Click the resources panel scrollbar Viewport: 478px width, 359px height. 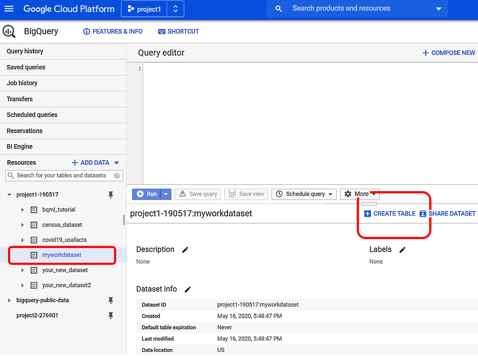pos(124,220)
